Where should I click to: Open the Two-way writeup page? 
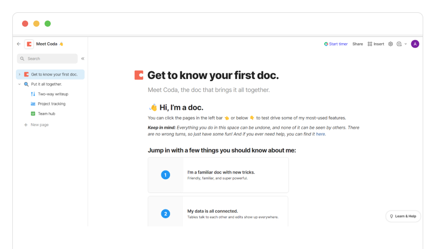pyautogui.click(x=53, y=94)
